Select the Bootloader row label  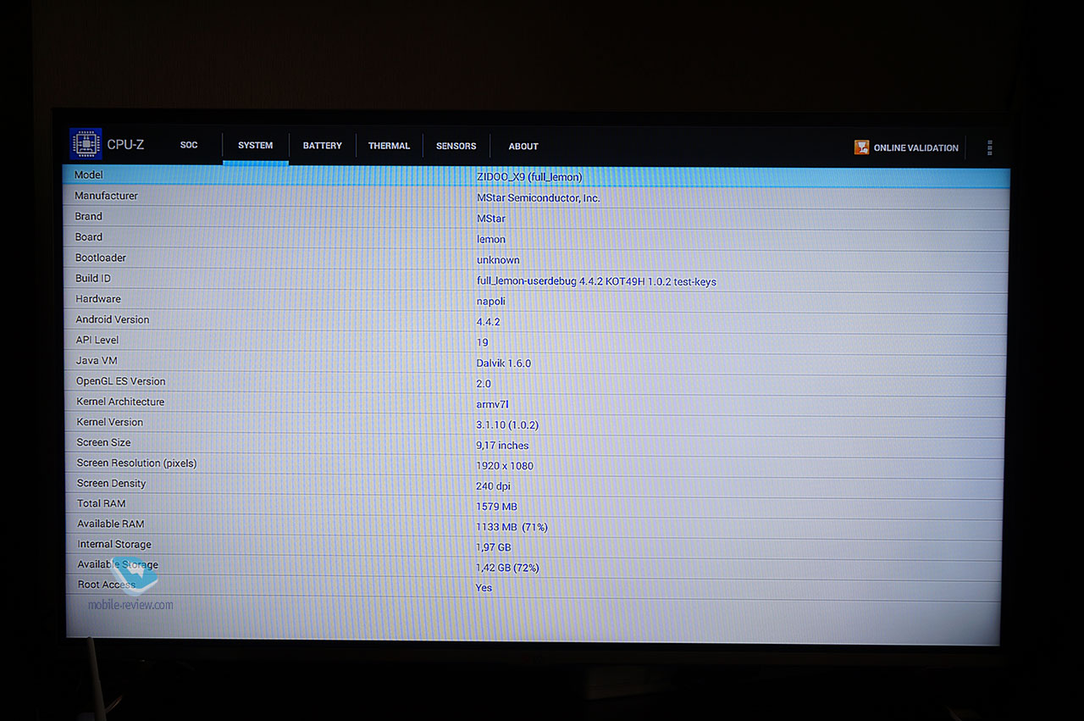(101, 258)
